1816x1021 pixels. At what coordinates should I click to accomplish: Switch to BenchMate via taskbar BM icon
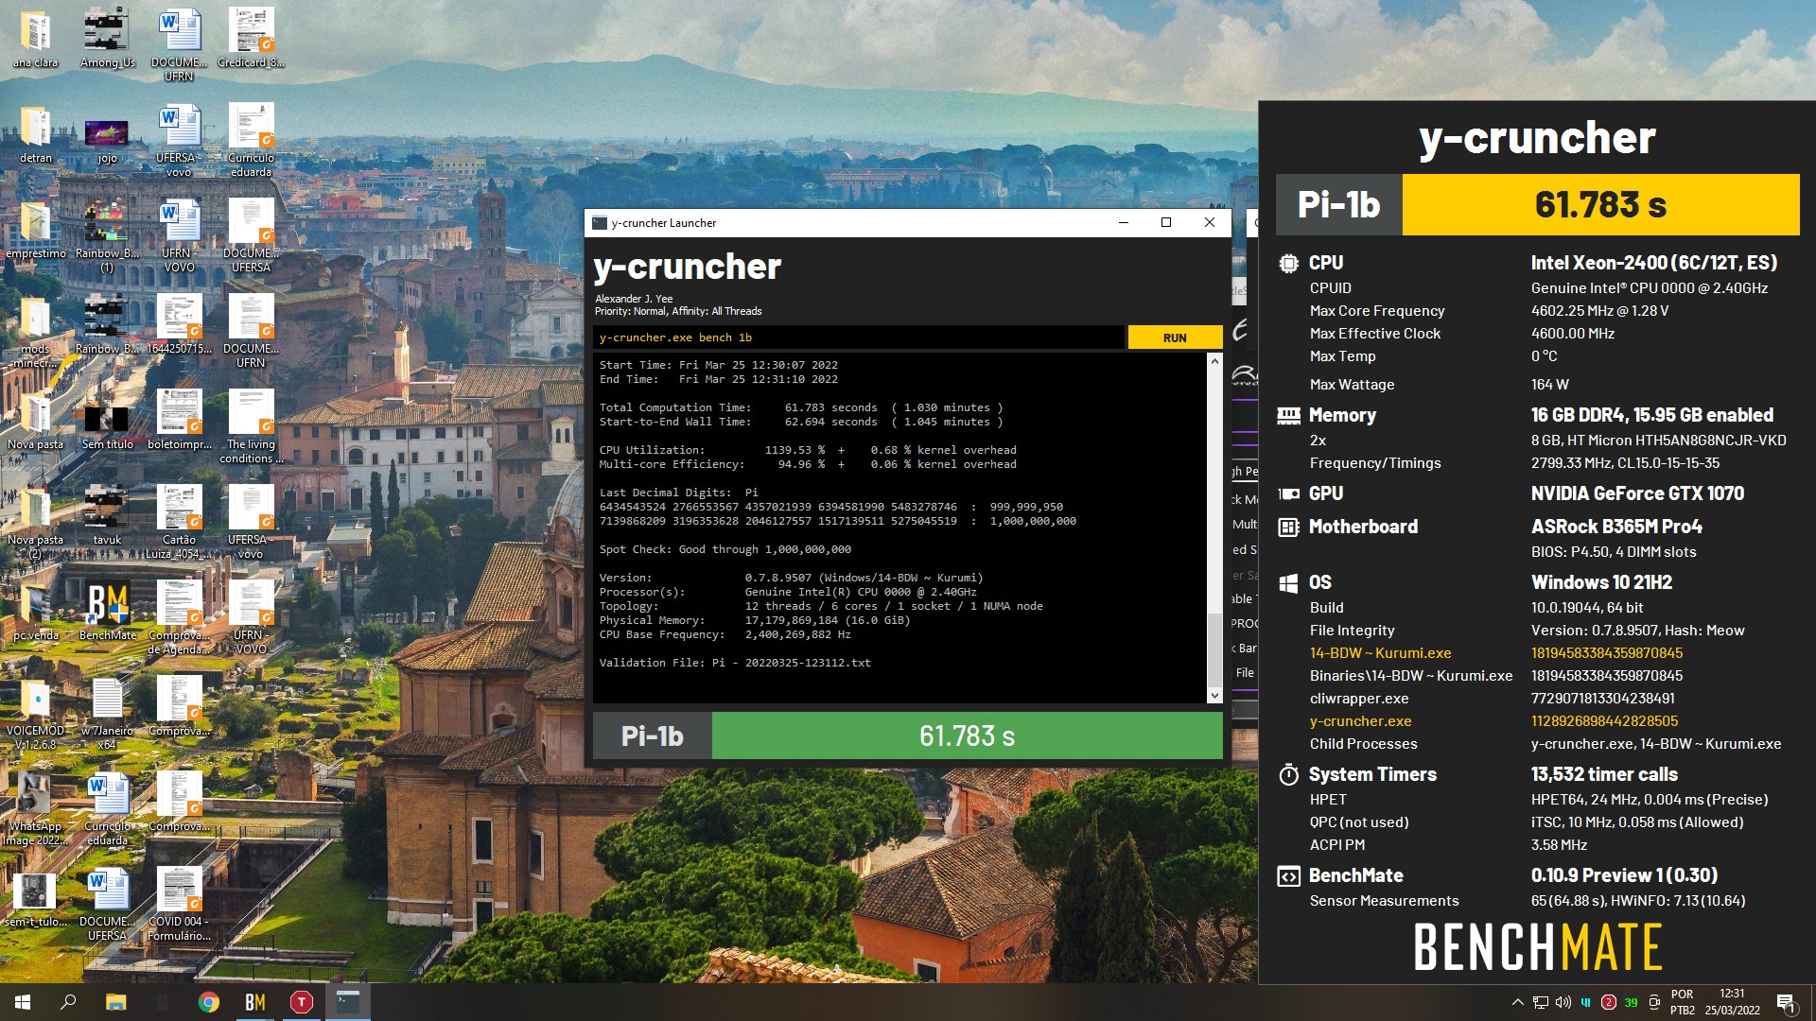click(x=255, y=1002)
